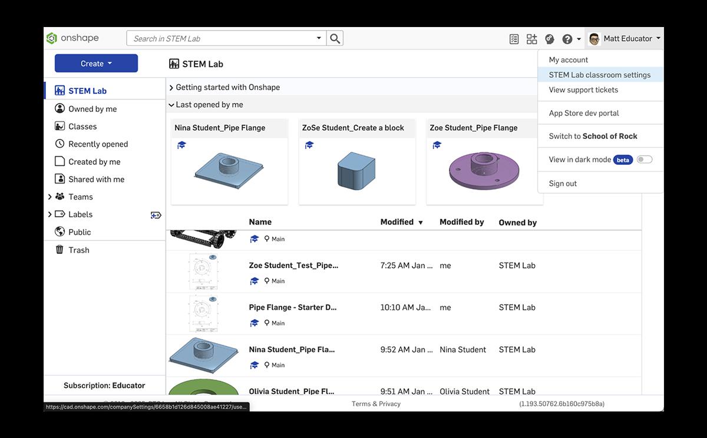
Task: Click the Learning Center icon in top bar
Action: coord(549,39)
